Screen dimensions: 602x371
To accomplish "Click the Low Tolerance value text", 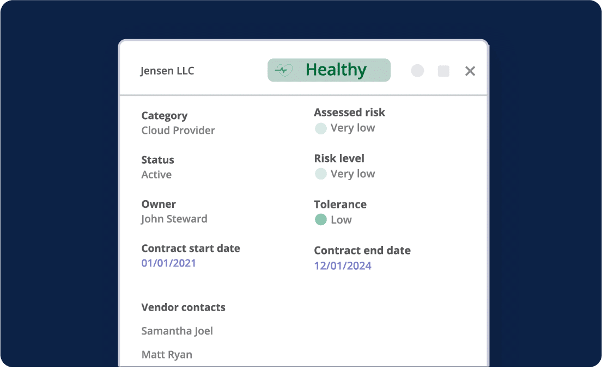I will point(341,220).
